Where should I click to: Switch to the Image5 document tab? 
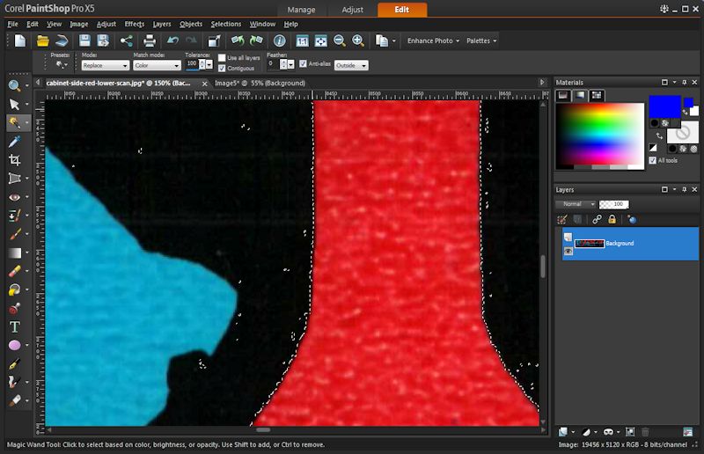click(x=263, y=83)
